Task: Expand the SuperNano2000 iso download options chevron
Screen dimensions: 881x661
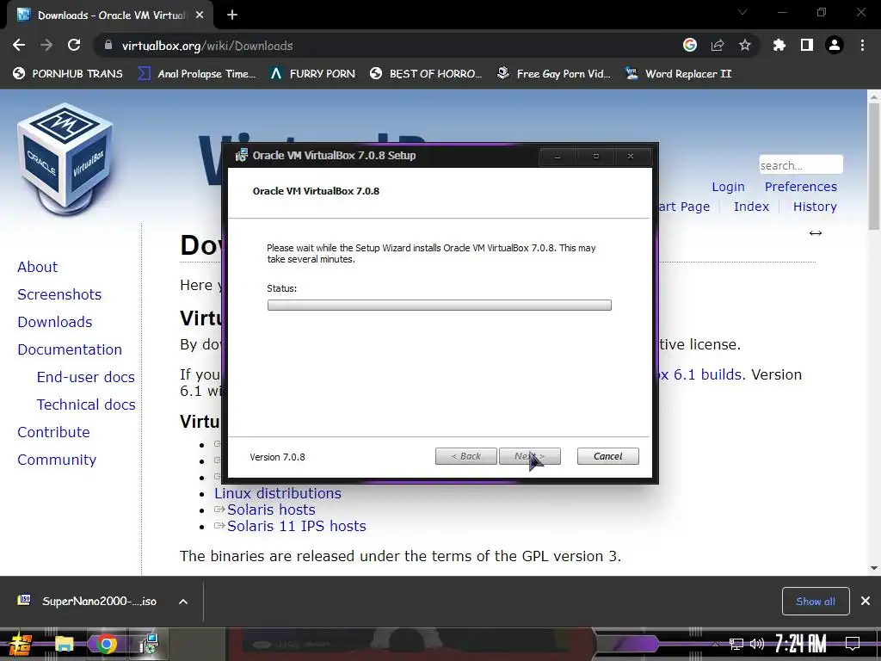Action: pyautogui.click(x=183, y=602)
